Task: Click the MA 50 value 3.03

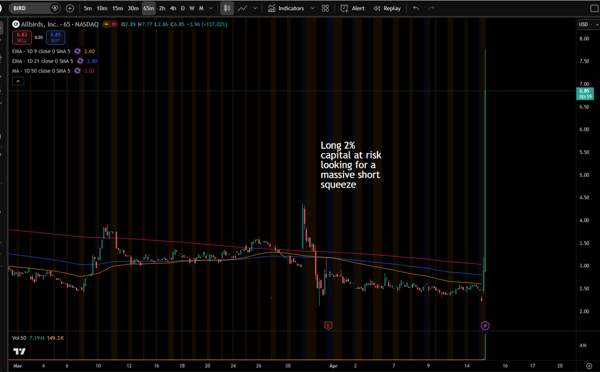Action: point(89,71)
